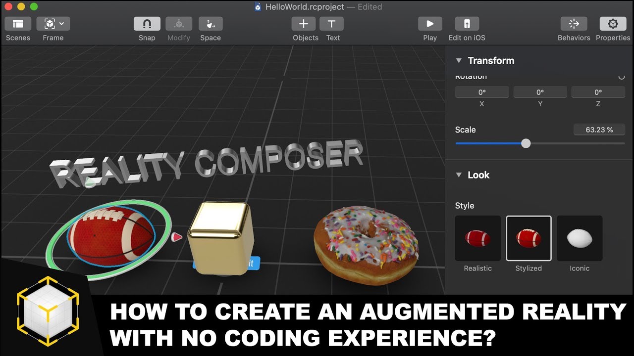
Task: Click the green fullscreen window button
Action: pos(34,7)
